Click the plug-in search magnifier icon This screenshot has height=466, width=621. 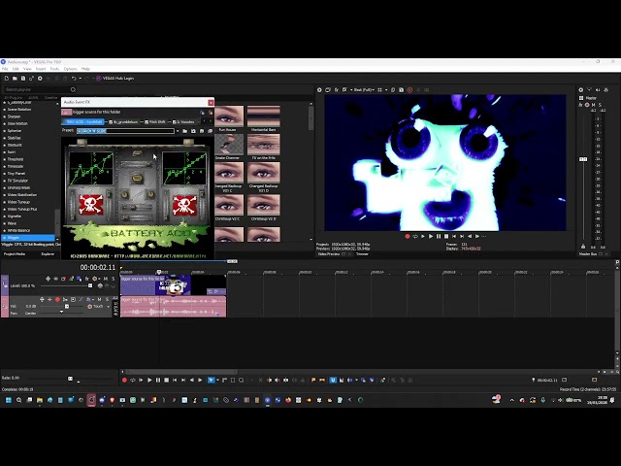73,89
